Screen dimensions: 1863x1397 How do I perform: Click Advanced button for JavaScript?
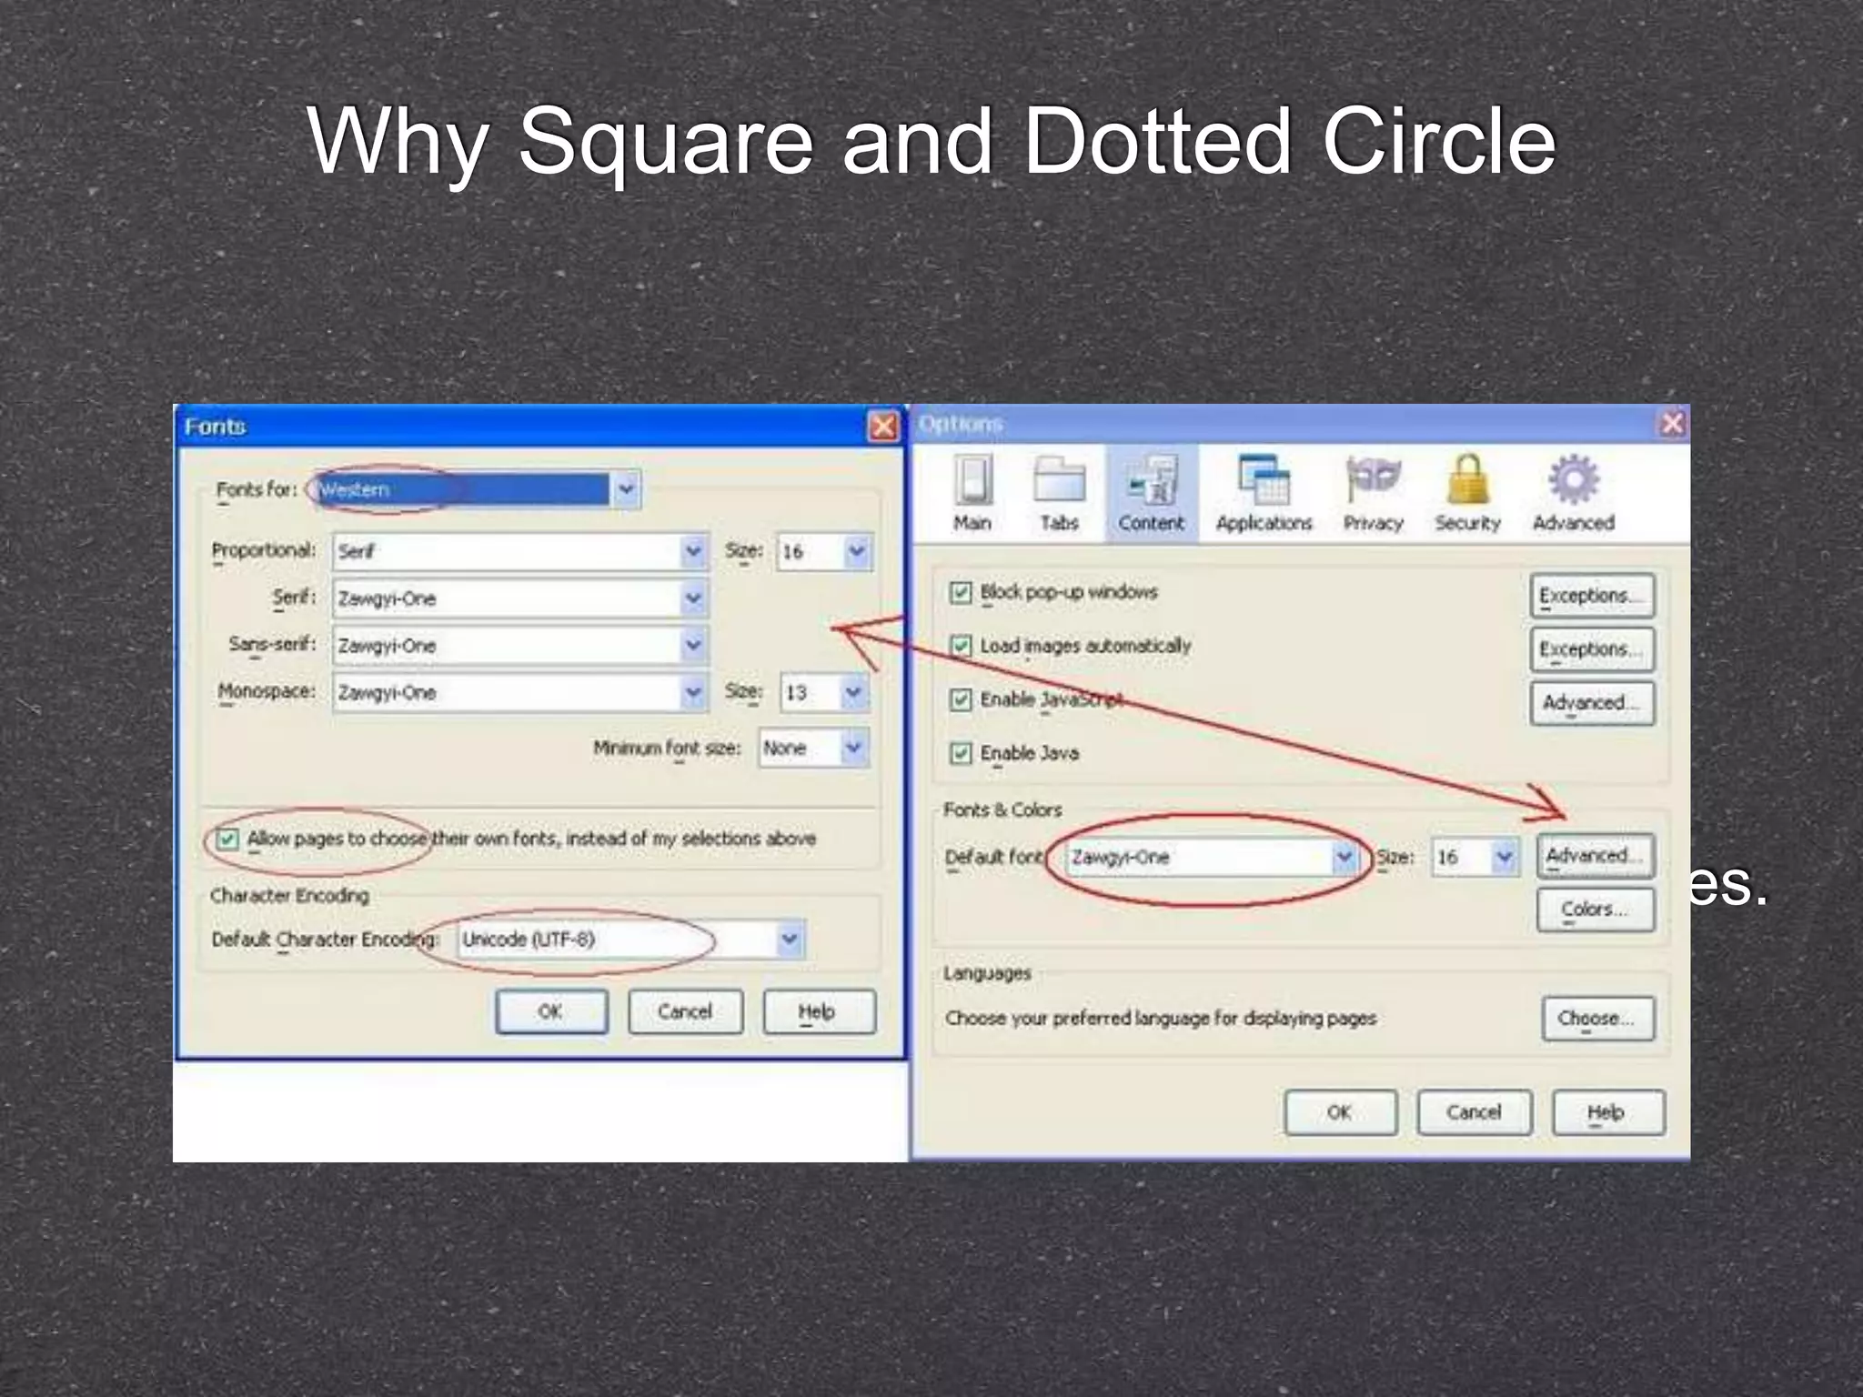click(1592, 703)
